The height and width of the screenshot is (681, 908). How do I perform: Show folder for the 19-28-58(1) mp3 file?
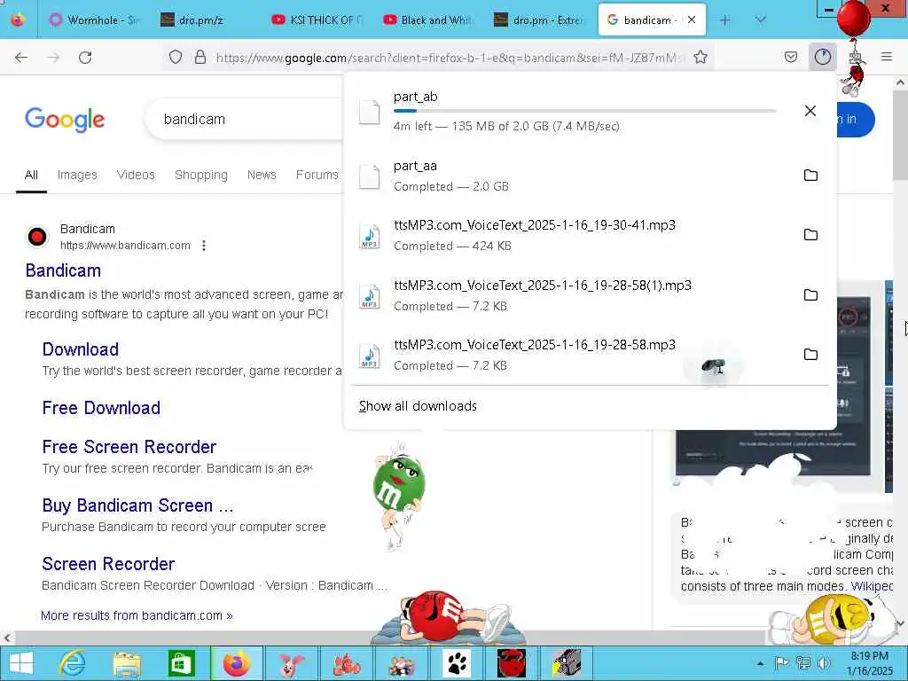point(810,294)
